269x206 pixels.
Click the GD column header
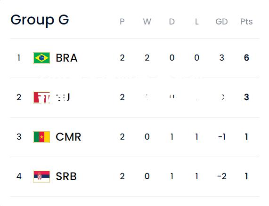click(221, 22)
